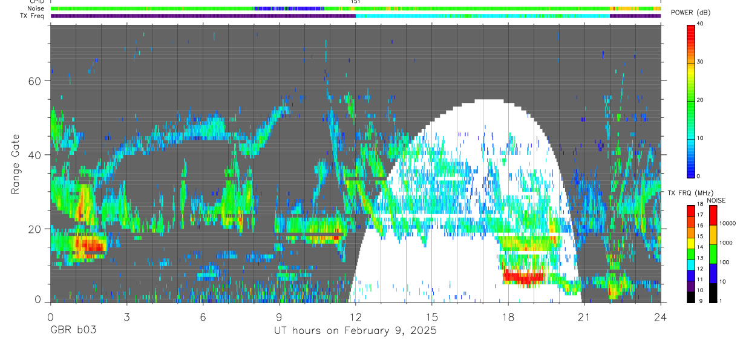Click the NOISE level colorbar

pos(713,254)
